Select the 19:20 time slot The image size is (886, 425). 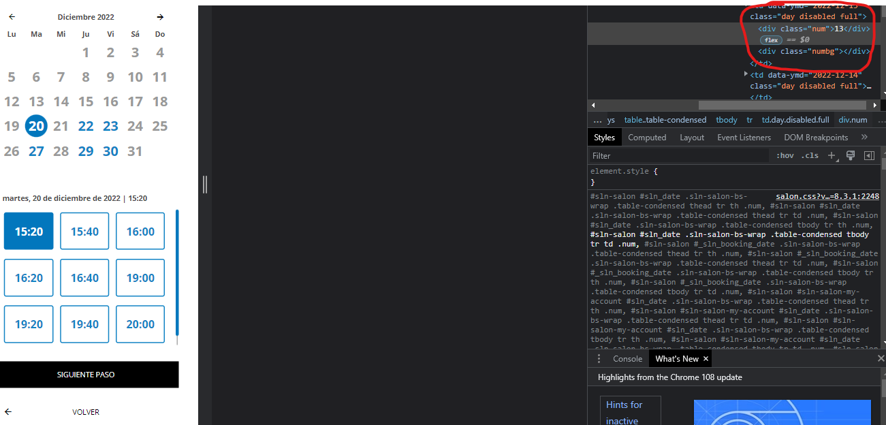click(x=29, y=324)
